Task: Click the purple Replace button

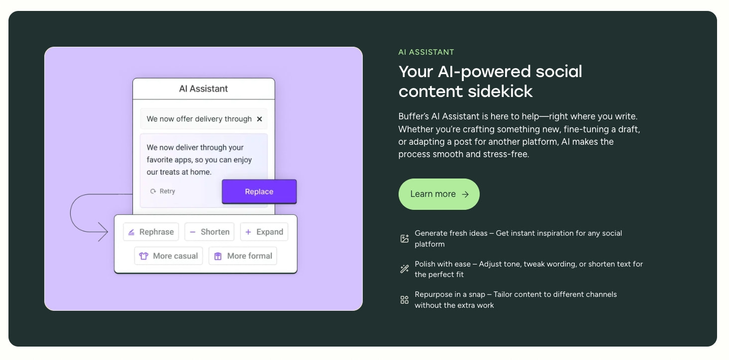Action: 259,191
